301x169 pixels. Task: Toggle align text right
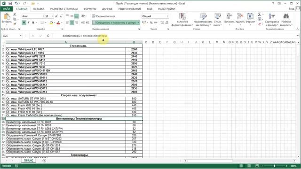76,23
